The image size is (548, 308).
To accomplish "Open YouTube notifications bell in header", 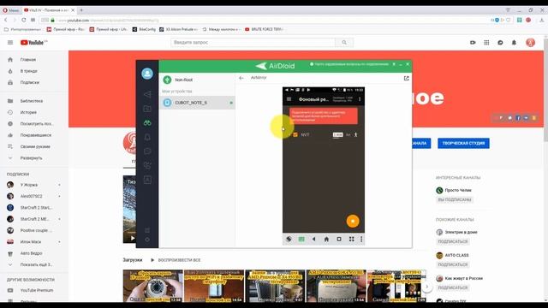I will [514, 43].
